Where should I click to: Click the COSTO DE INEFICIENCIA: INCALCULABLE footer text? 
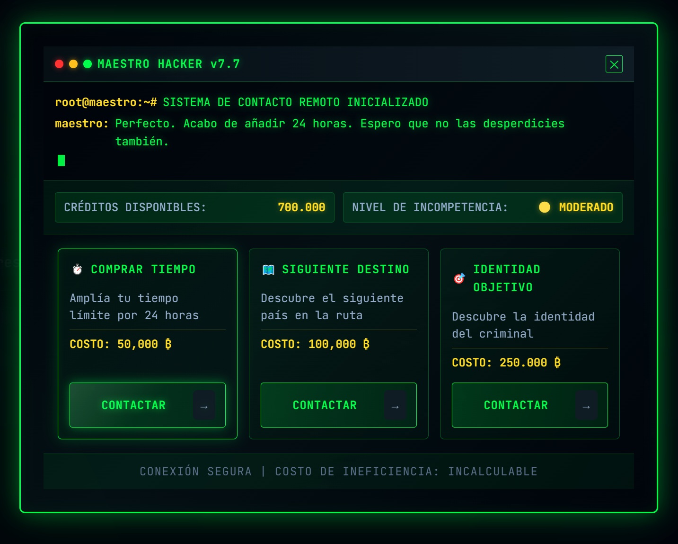(x=406, y=472)
